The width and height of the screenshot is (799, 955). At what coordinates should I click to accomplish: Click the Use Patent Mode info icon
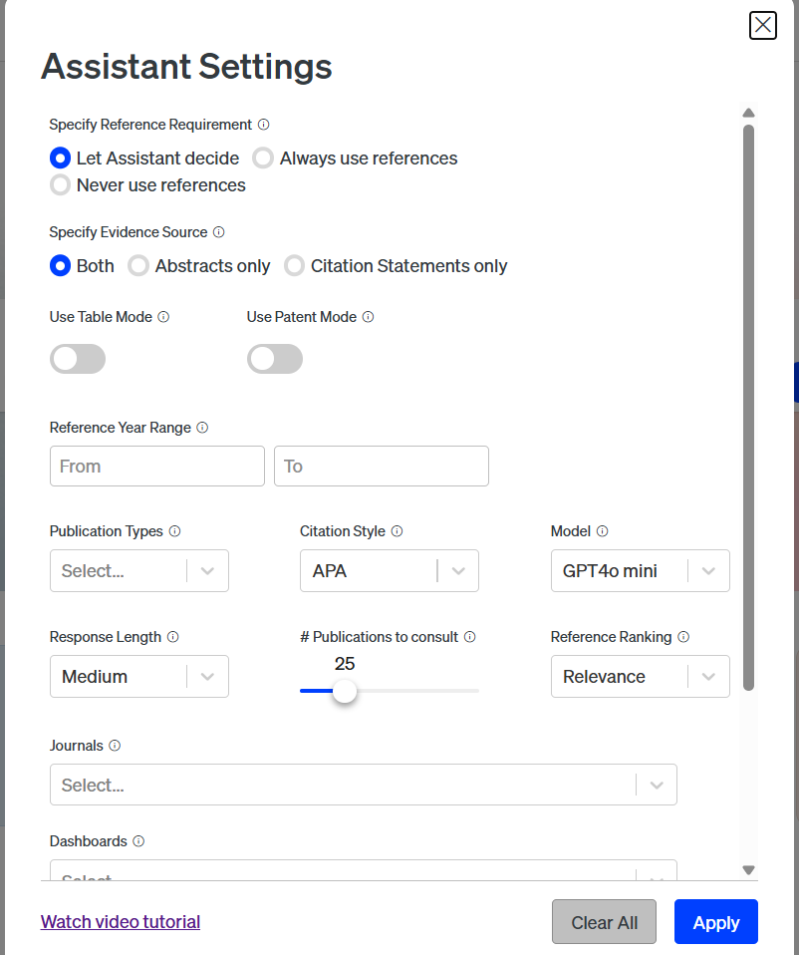(x=369, y=317)
